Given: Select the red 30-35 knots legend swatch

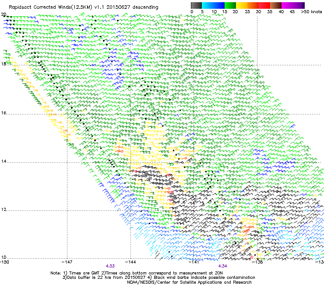Looking at the screenshot, I should pos(264,5).
